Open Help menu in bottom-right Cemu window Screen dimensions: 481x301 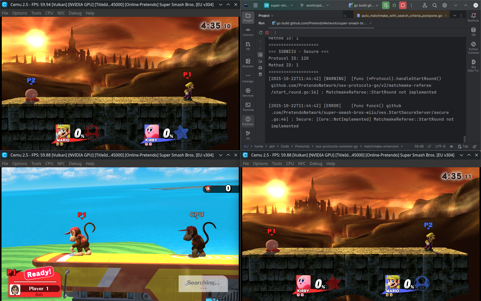(331, 164)
